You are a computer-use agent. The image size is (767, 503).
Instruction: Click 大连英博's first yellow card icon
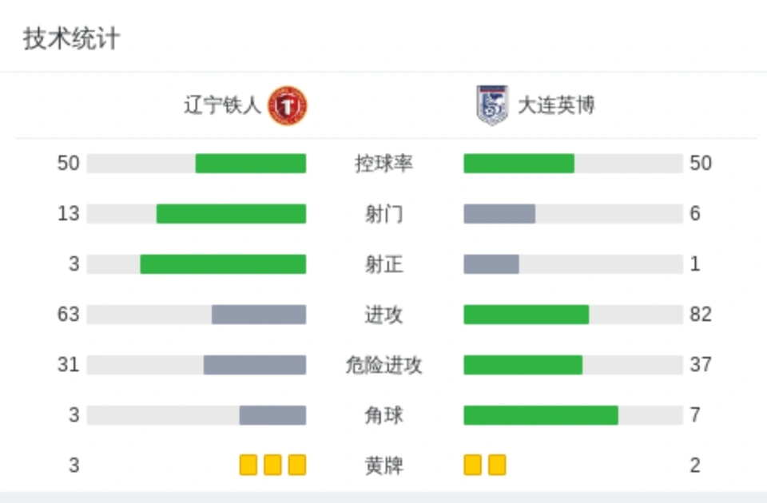[472, 465]
